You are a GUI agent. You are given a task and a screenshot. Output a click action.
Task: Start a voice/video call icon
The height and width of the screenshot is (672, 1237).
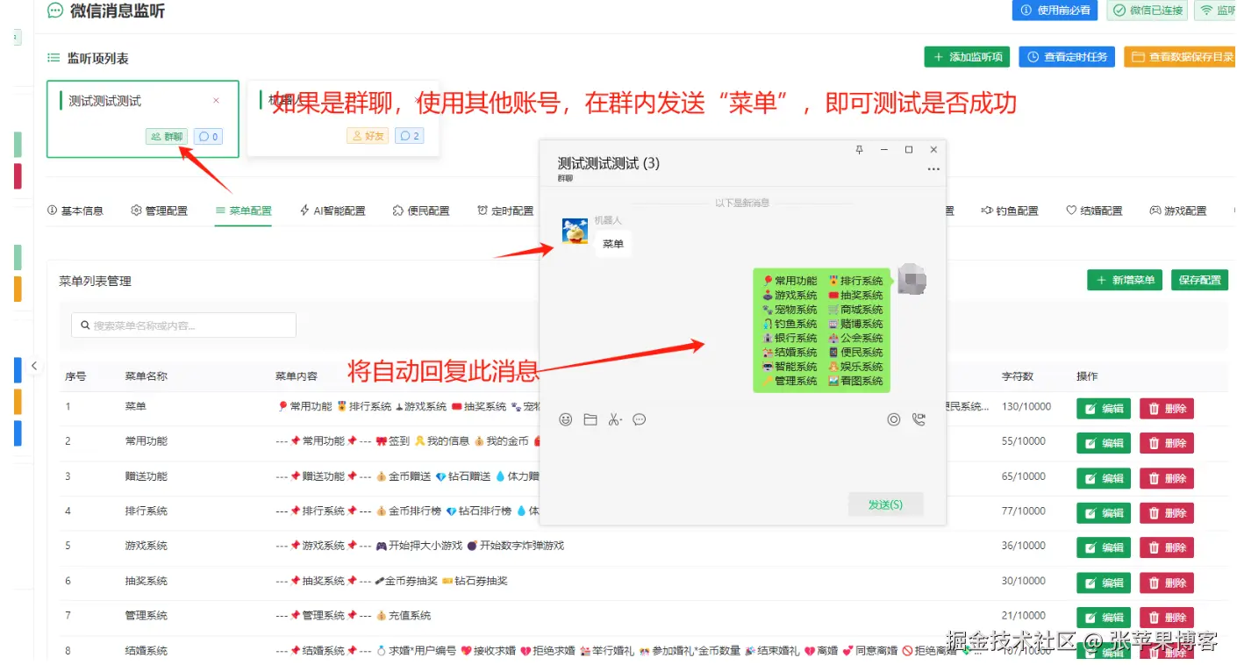(919, 420)
